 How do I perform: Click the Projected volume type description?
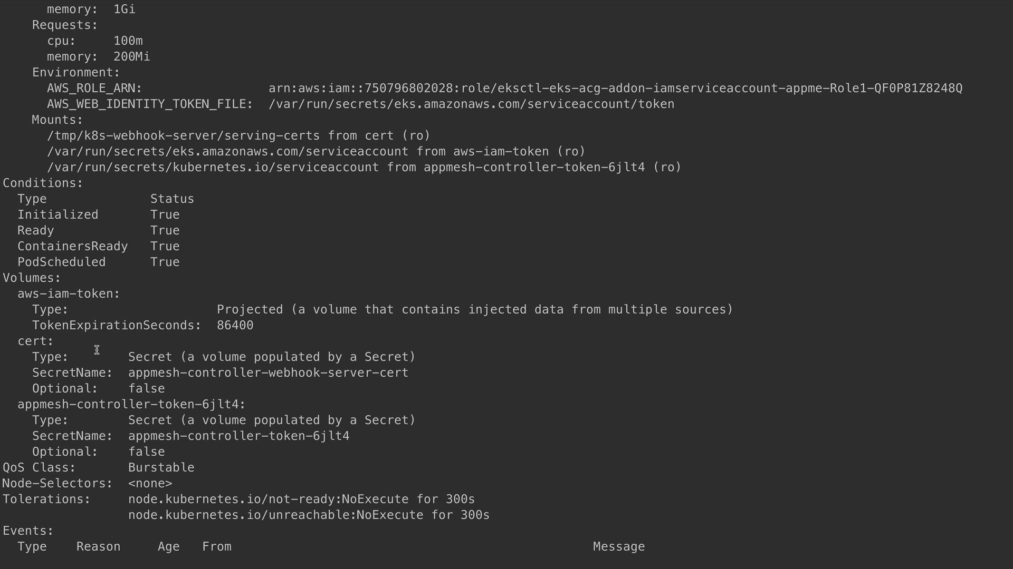click(x=475, y=310)
